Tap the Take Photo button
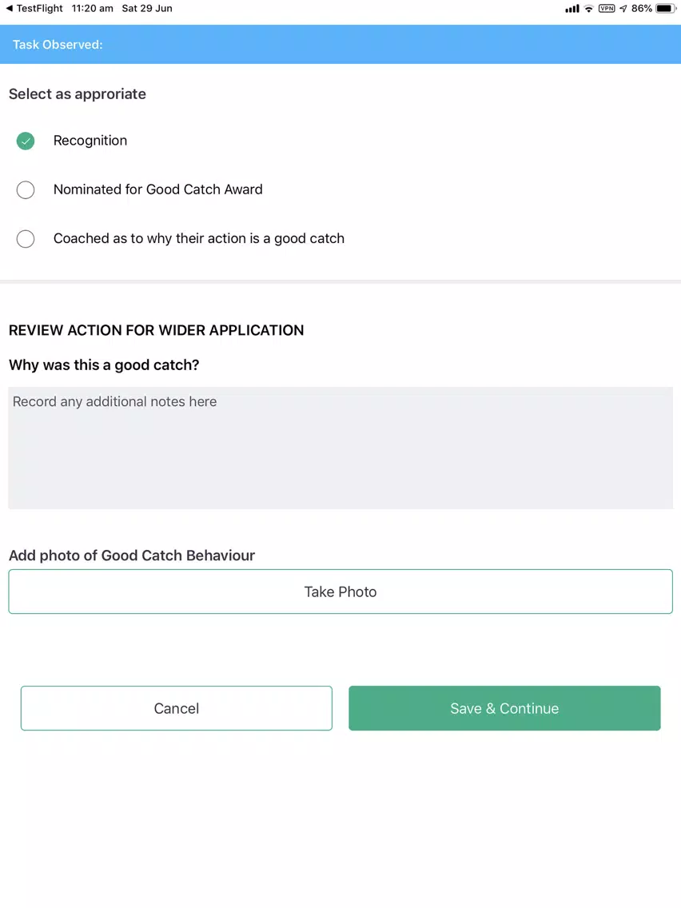 tap(340, 591)
